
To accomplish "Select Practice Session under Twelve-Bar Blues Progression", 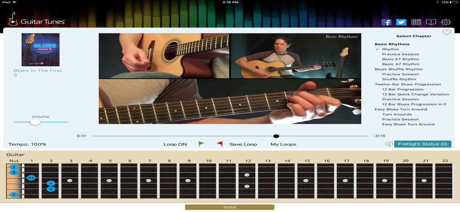I will click(x=400, y=99).
